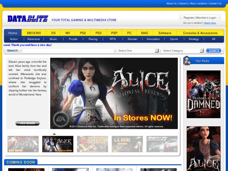Select the DS tab

53,33
